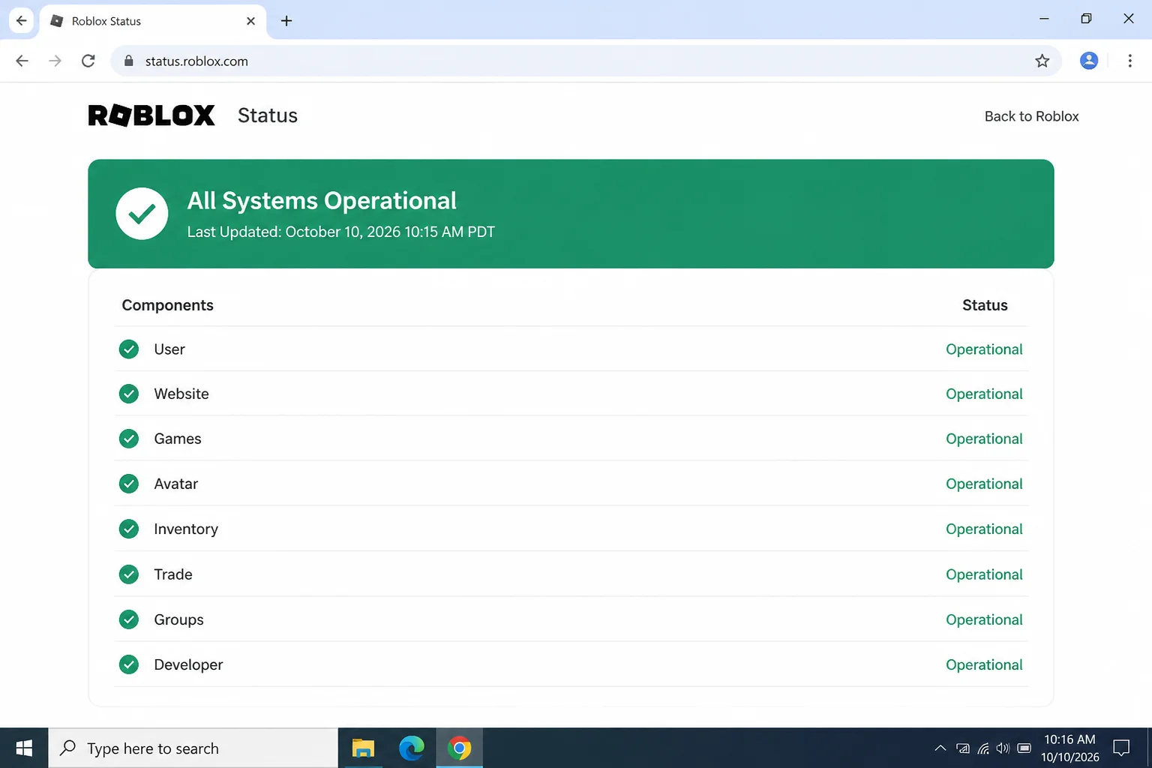Click the Operational status in the Website row
This screenshot has width=1152, height=768.
click(984, 394)
